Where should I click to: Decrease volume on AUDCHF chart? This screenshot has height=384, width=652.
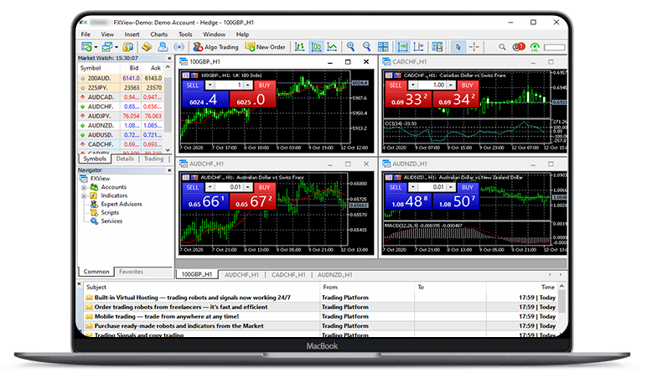(x=210, y=187)
